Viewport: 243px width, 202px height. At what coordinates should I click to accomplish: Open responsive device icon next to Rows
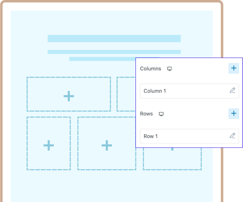point(161,114)
